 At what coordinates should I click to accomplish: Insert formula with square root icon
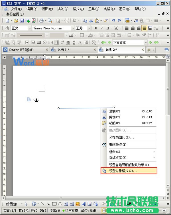[x=136, y=21]
